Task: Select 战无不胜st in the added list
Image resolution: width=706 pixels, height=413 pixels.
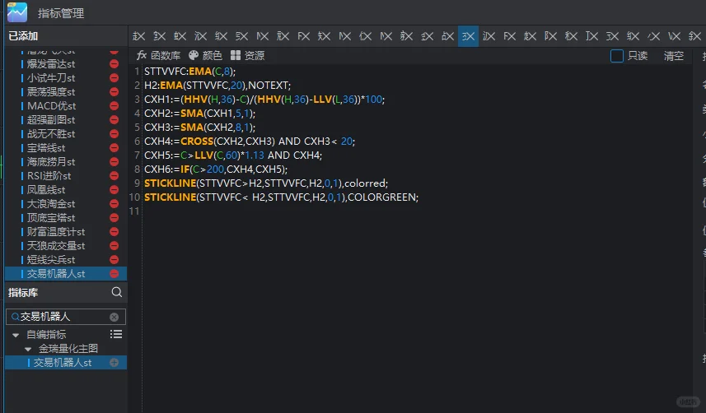Action: point(51,133)
